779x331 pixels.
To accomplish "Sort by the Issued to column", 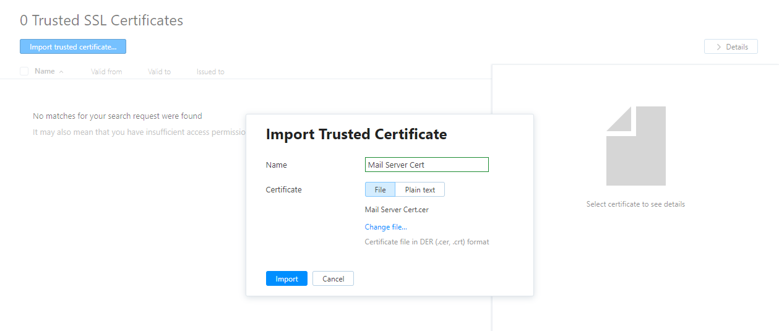I will pos(210,72).
